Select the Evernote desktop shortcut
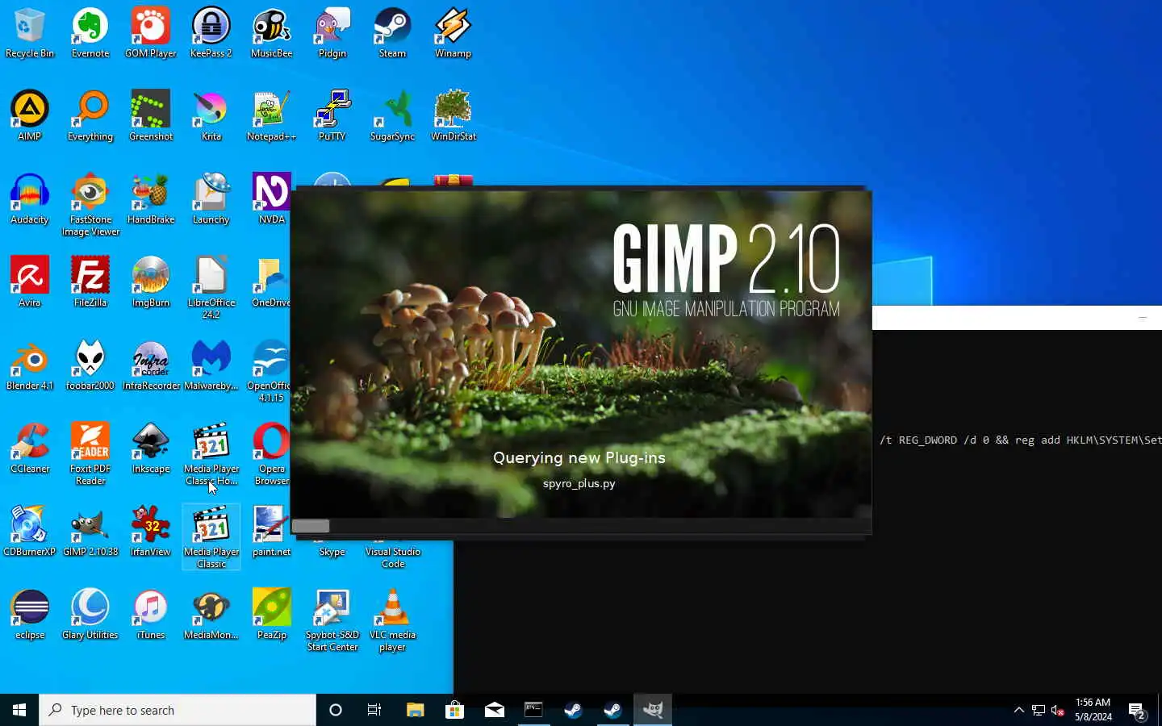 point(90,33)
